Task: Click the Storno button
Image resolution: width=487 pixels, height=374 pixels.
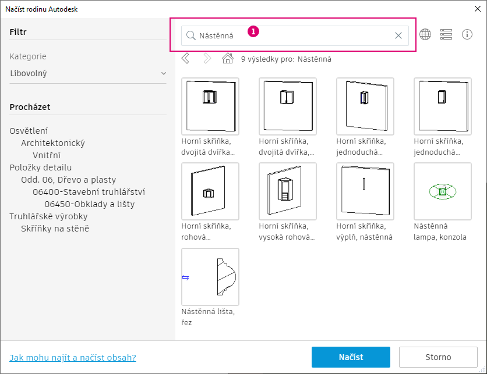Action: pyautogui.click(x=437, y=357)
